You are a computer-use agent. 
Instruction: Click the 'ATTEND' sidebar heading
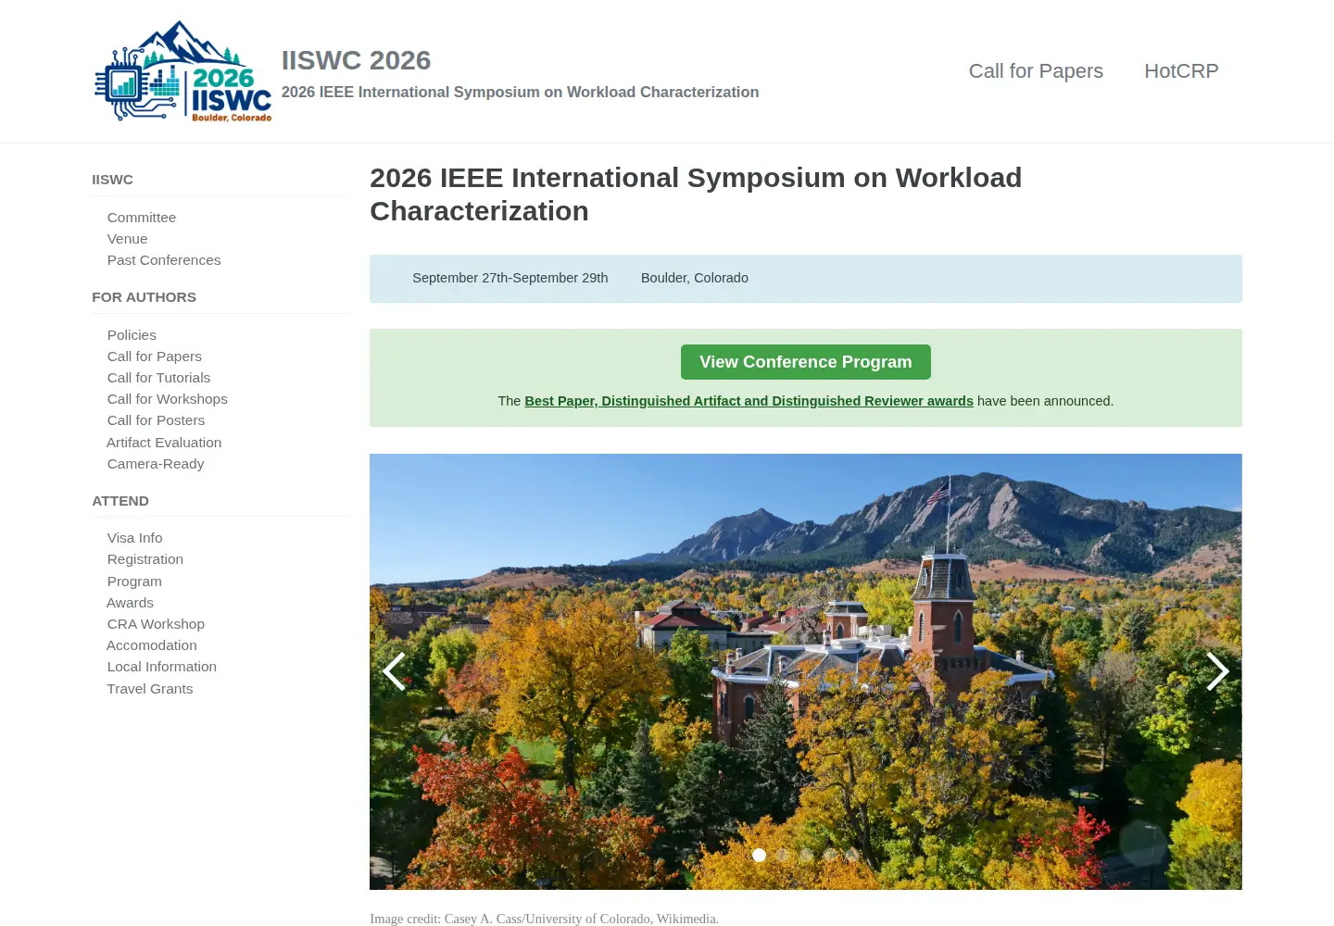coord(120,501)
